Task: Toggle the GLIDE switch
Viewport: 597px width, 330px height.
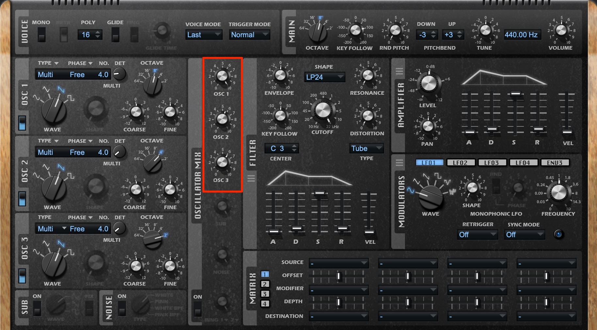Action: point(115,34)
